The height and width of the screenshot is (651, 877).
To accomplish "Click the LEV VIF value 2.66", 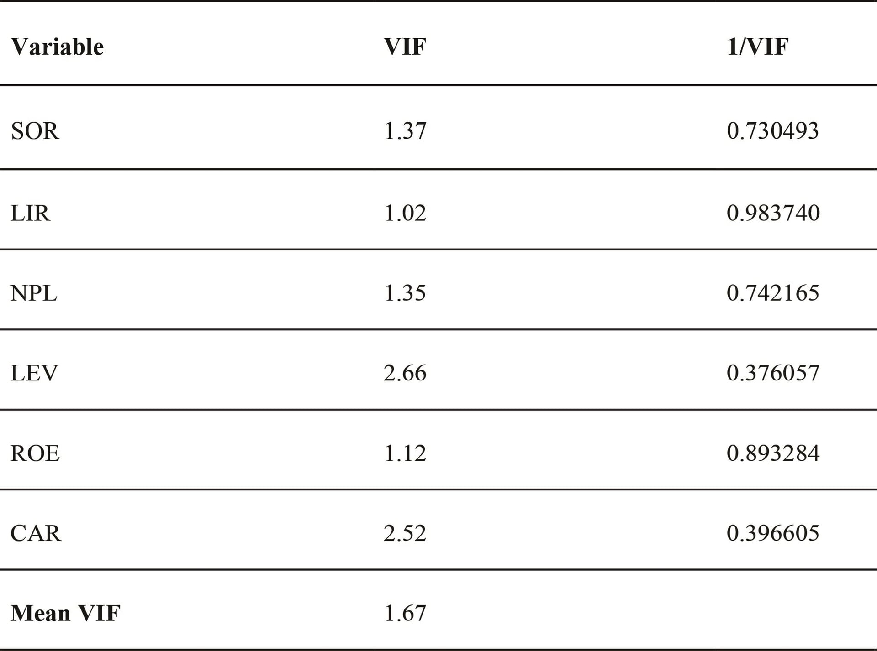I will tap(405, 373).
